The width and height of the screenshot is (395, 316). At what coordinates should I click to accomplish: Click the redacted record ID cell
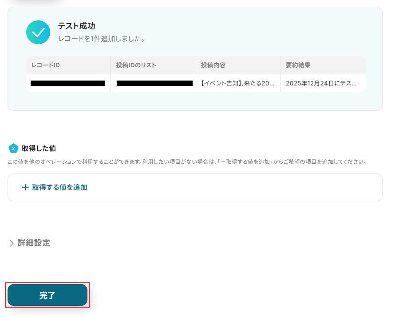[x=68, y=83]
